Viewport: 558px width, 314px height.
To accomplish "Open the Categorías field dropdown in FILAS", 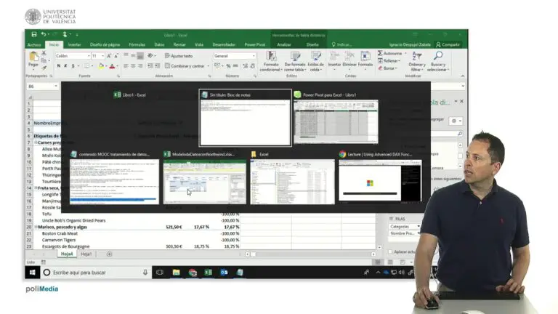I will click(x=418, y=227).
